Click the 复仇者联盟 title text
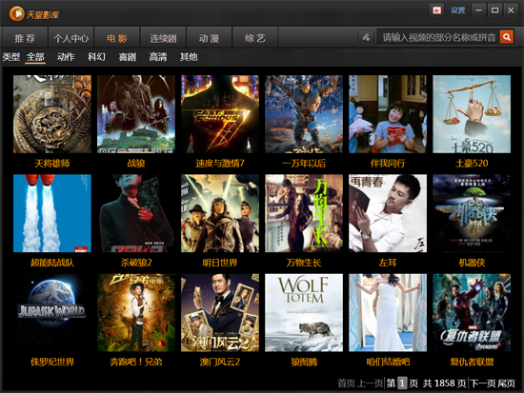524x393 pixels. (x=472, y=362)
